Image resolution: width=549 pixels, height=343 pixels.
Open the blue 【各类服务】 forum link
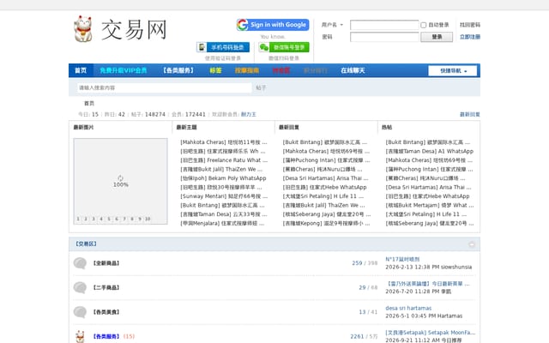(106, 336)
